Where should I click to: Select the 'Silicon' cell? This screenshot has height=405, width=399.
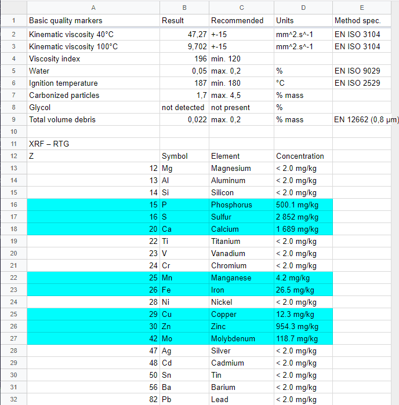(241, 192)
